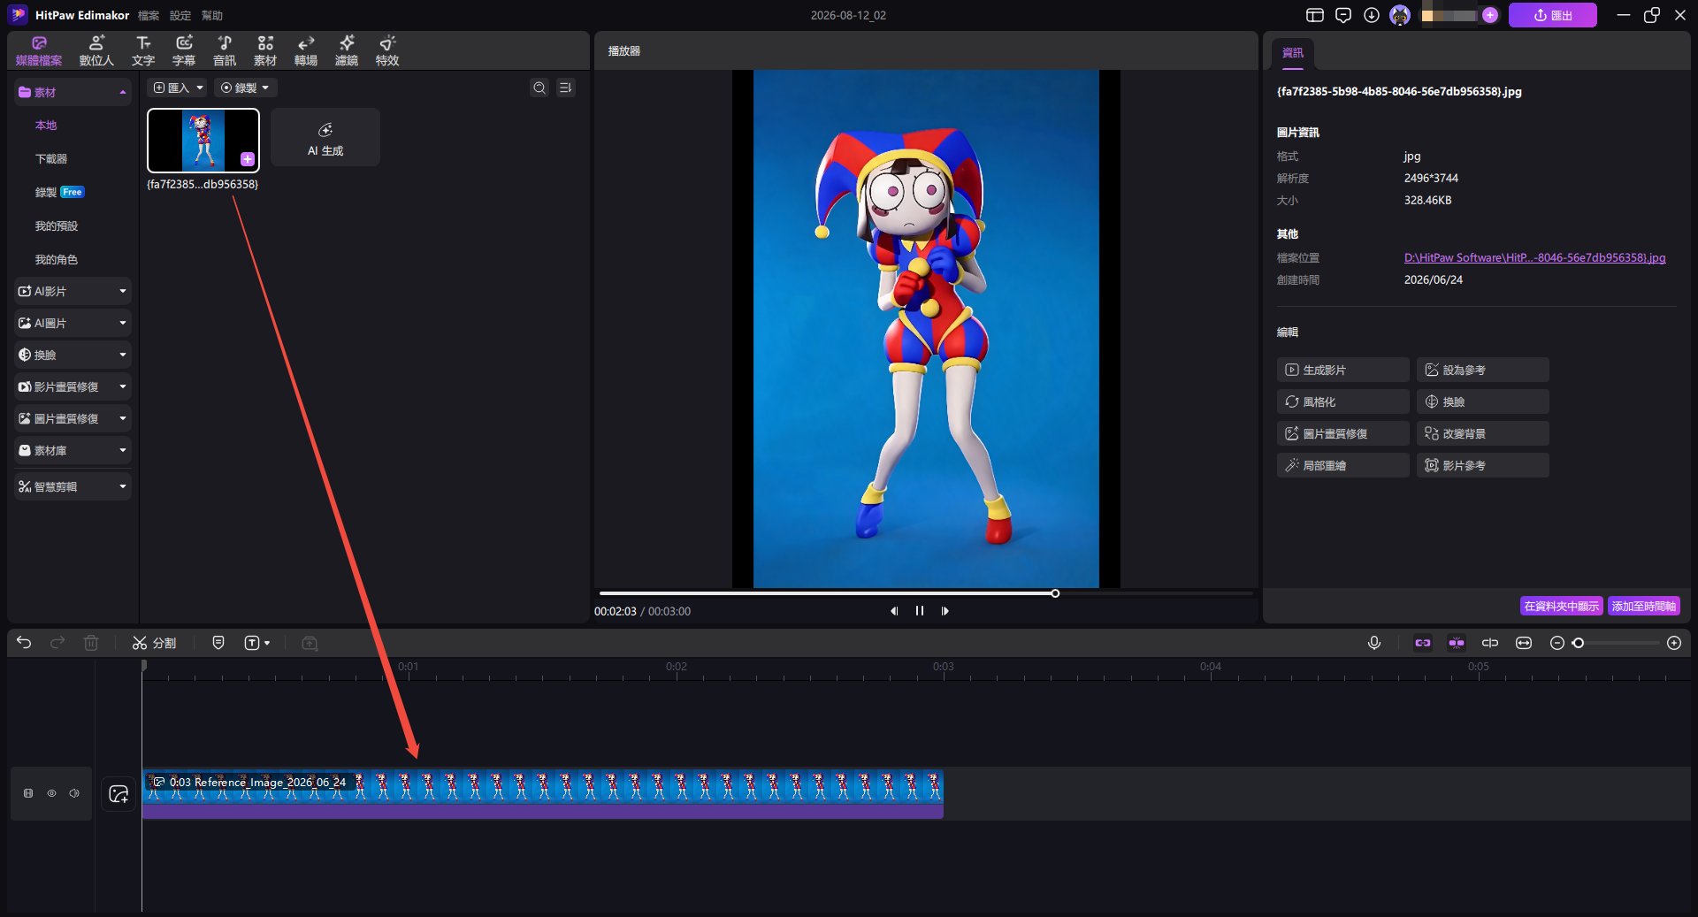The width and height of the screenshot is (1698, 917).
Task: Split the clip with 分割 scissors tool
Action: click(154, 643)
